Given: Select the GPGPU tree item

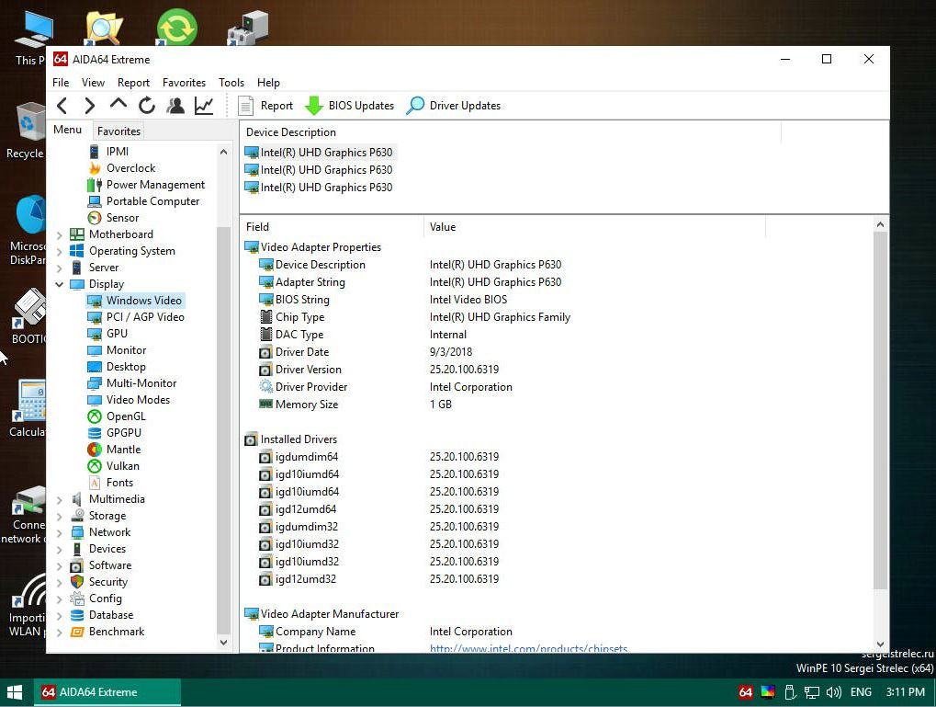Looking at the screenshot, I should (124, 433).
